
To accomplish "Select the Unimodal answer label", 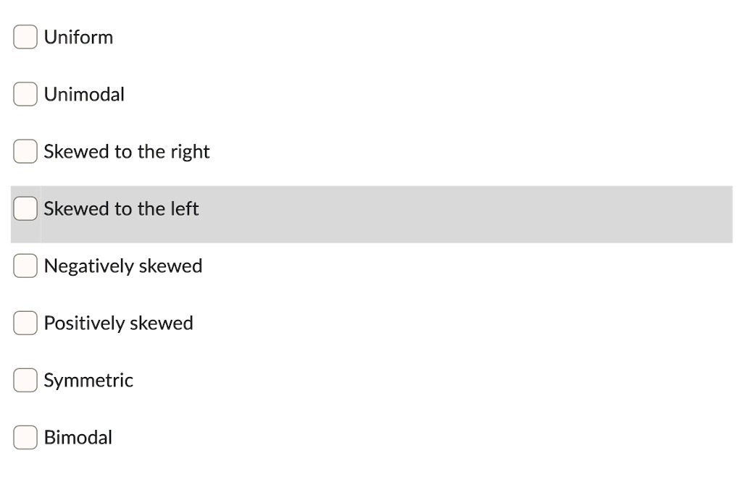I will tap(84, 94).
